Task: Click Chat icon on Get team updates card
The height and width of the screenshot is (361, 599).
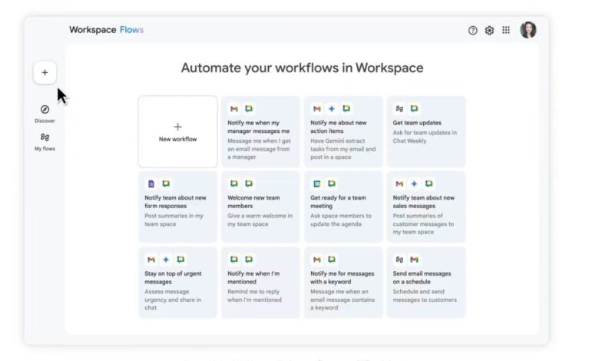Action: tap(415, 109)
